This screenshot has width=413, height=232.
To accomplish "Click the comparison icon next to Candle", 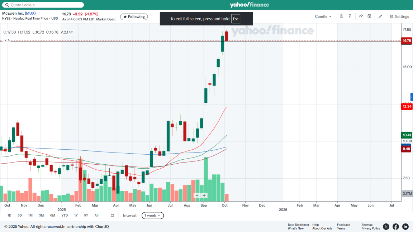I will [x=341, y=16].
